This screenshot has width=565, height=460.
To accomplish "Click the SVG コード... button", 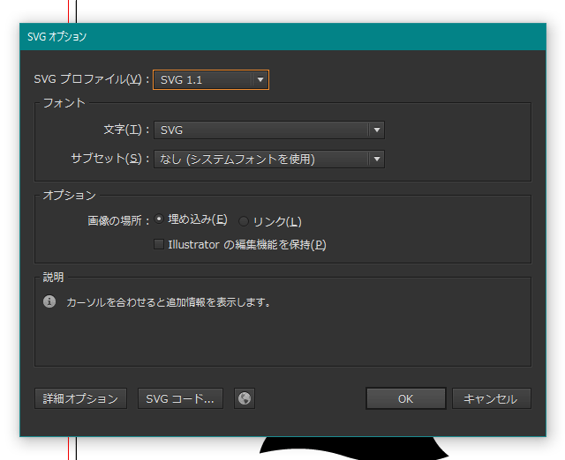I will coord(180,398).
